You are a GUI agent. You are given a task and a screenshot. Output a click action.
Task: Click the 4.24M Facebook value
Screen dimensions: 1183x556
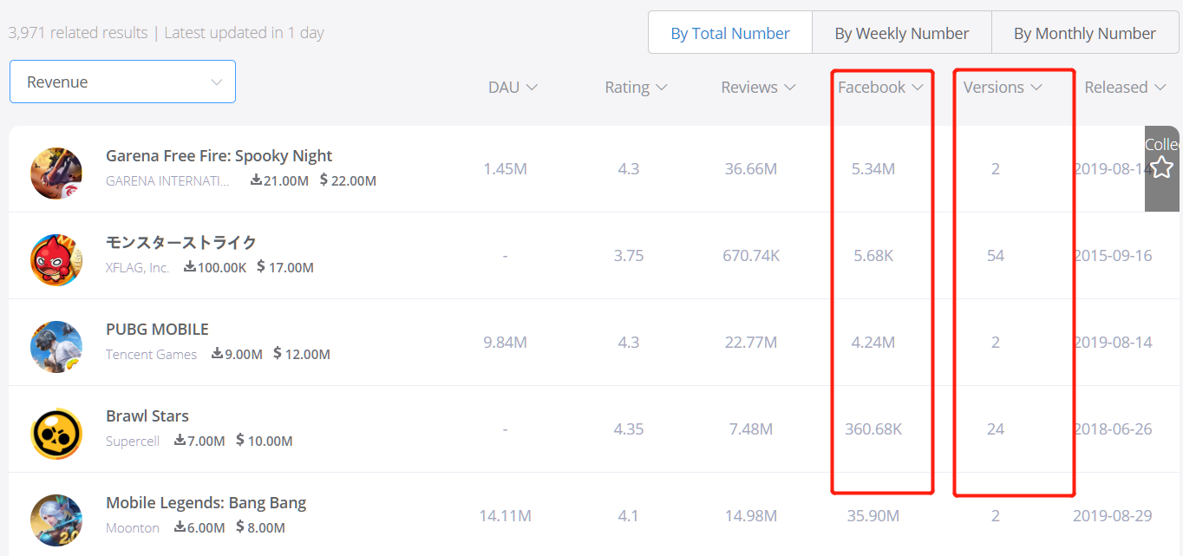click(x=873, y=342)
